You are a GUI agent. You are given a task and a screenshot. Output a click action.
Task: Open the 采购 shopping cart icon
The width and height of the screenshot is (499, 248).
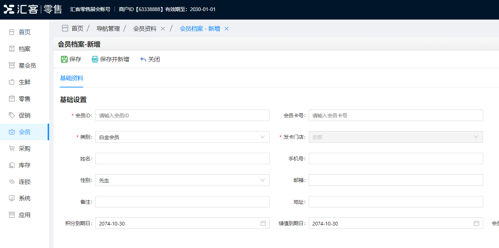pyautogui.click(x=12, y=149)
